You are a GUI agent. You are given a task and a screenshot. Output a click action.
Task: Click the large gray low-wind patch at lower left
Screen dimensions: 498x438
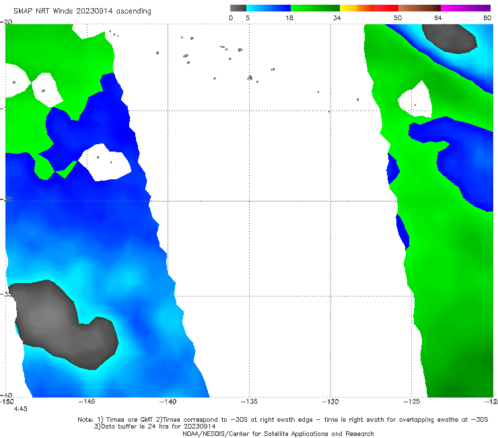63,324
